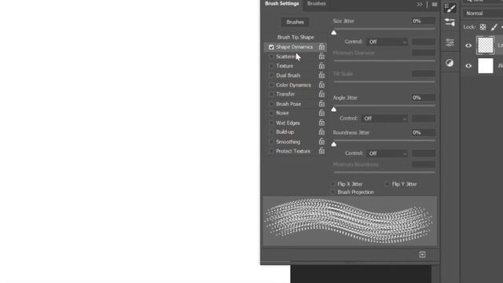Enable the Scattering checkbox
503x283 pixels.
271,57
